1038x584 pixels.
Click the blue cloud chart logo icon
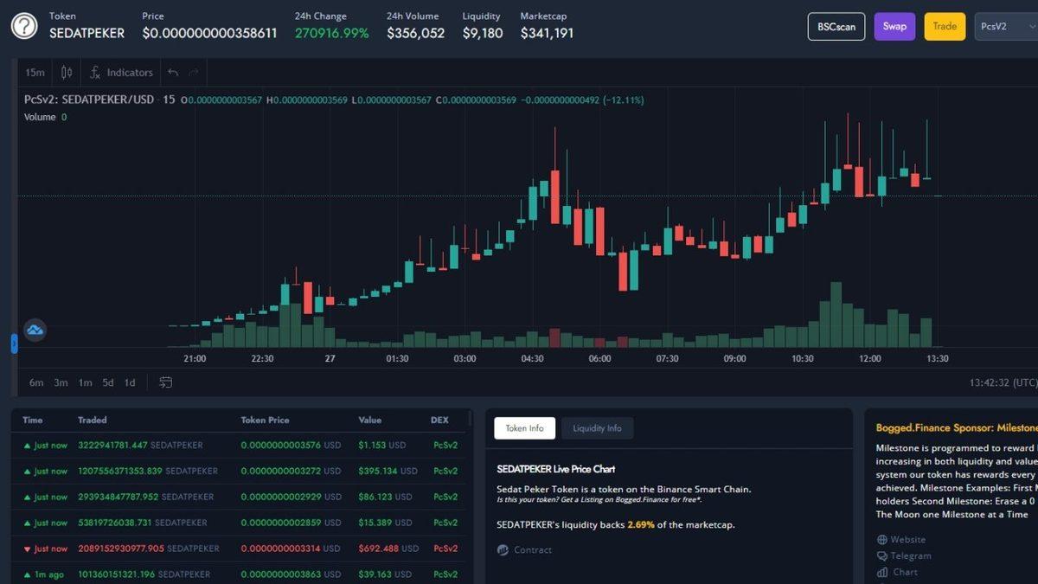[x=35, y=330]
